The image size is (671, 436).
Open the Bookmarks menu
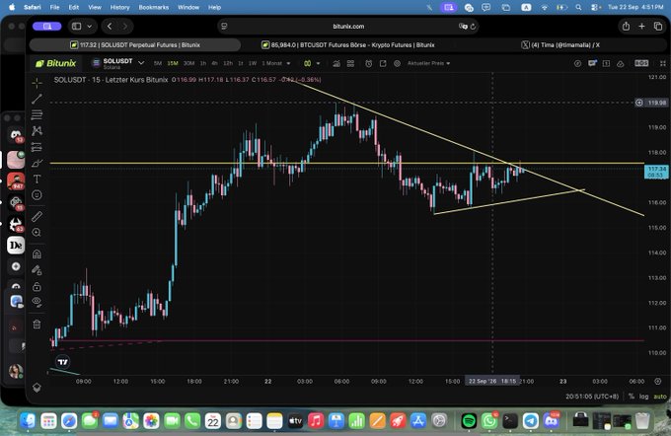coord(153,7)
